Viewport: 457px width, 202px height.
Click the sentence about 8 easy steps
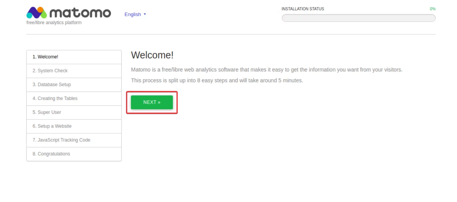(217, 80)
